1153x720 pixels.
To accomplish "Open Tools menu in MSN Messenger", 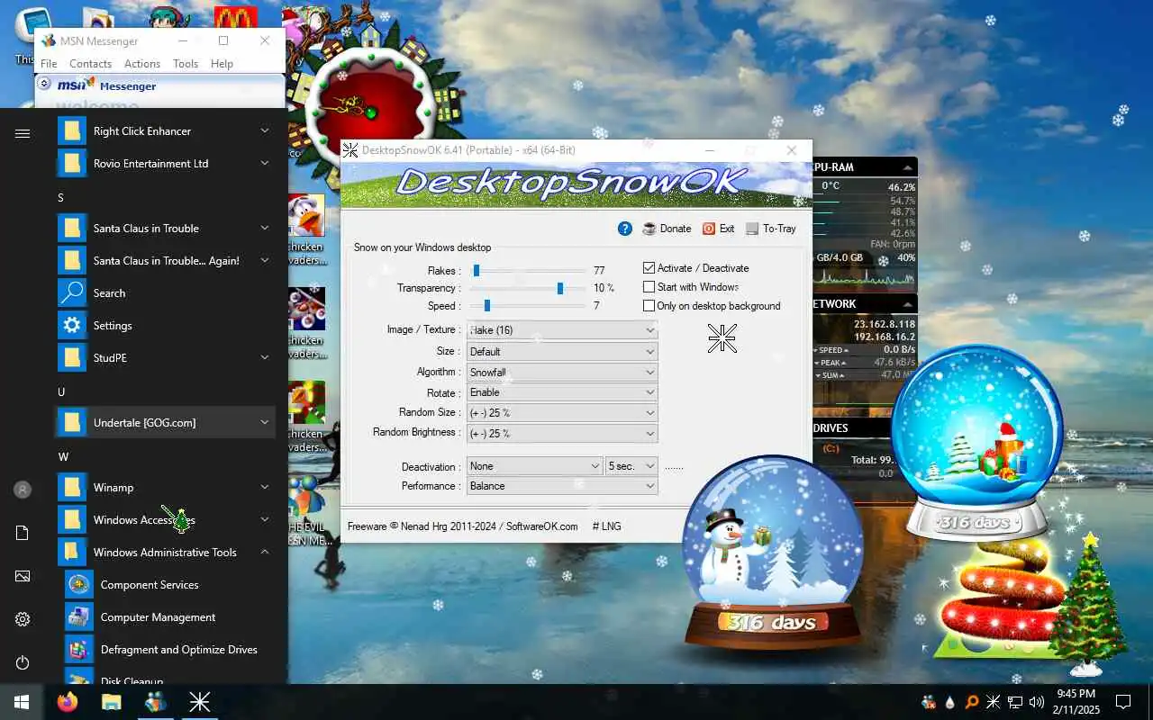I will click(186, 64).
